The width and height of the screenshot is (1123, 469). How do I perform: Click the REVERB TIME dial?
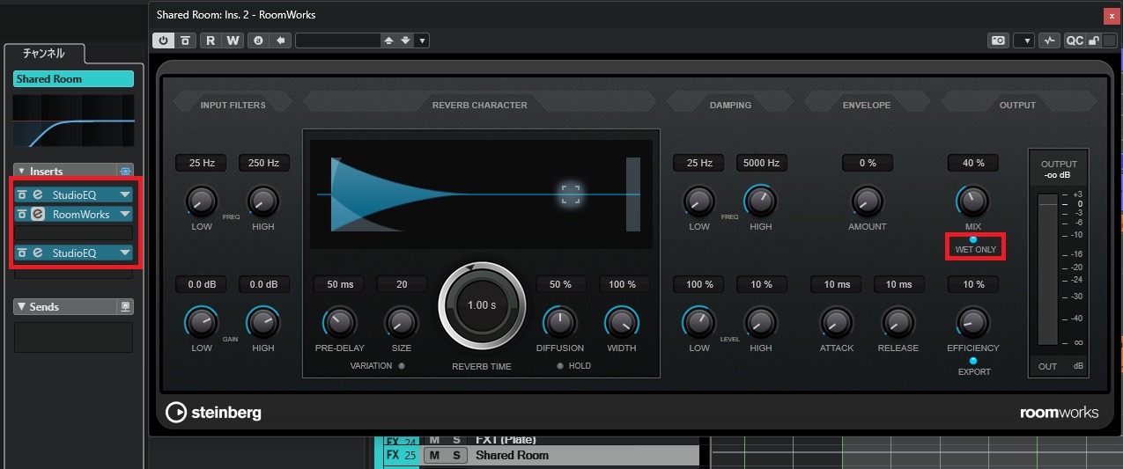point(482,305)
